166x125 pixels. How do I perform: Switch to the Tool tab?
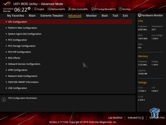click(x=115, y=16)
